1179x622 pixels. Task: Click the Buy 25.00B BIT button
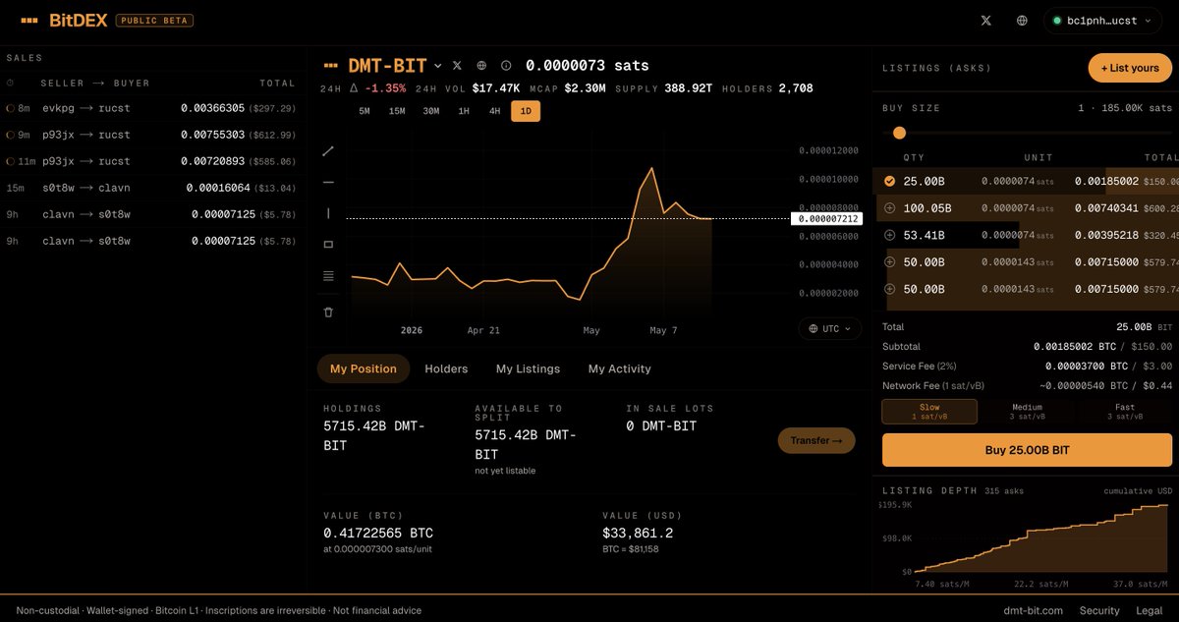click(1027, 450)
